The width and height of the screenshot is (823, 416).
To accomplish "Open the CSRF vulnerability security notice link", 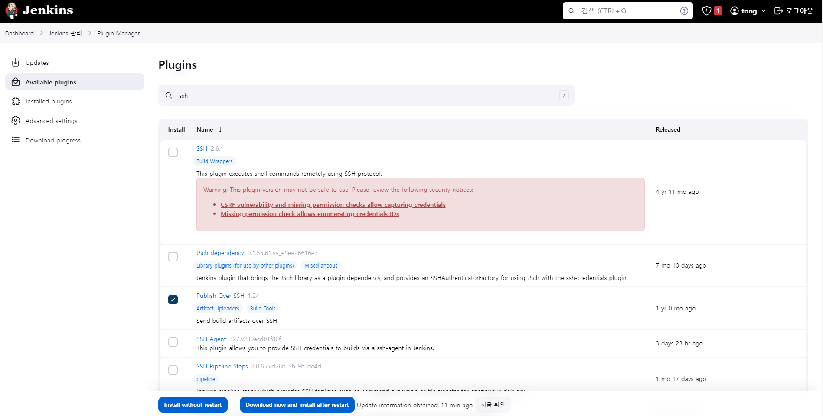I will point(333,205).
